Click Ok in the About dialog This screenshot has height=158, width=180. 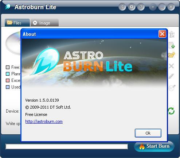pos(148,133)
